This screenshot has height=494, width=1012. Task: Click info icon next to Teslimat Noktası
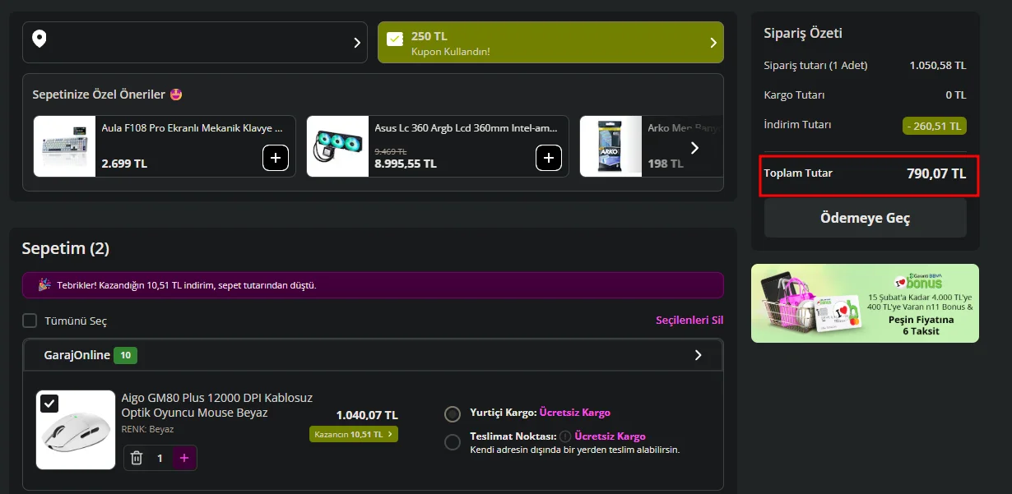[x=565, y=436]
